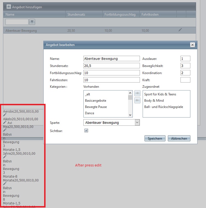Viewport: 206px width, 208px height.
Task: Click the Koordination value field
Action: click(x=185, y=73)
